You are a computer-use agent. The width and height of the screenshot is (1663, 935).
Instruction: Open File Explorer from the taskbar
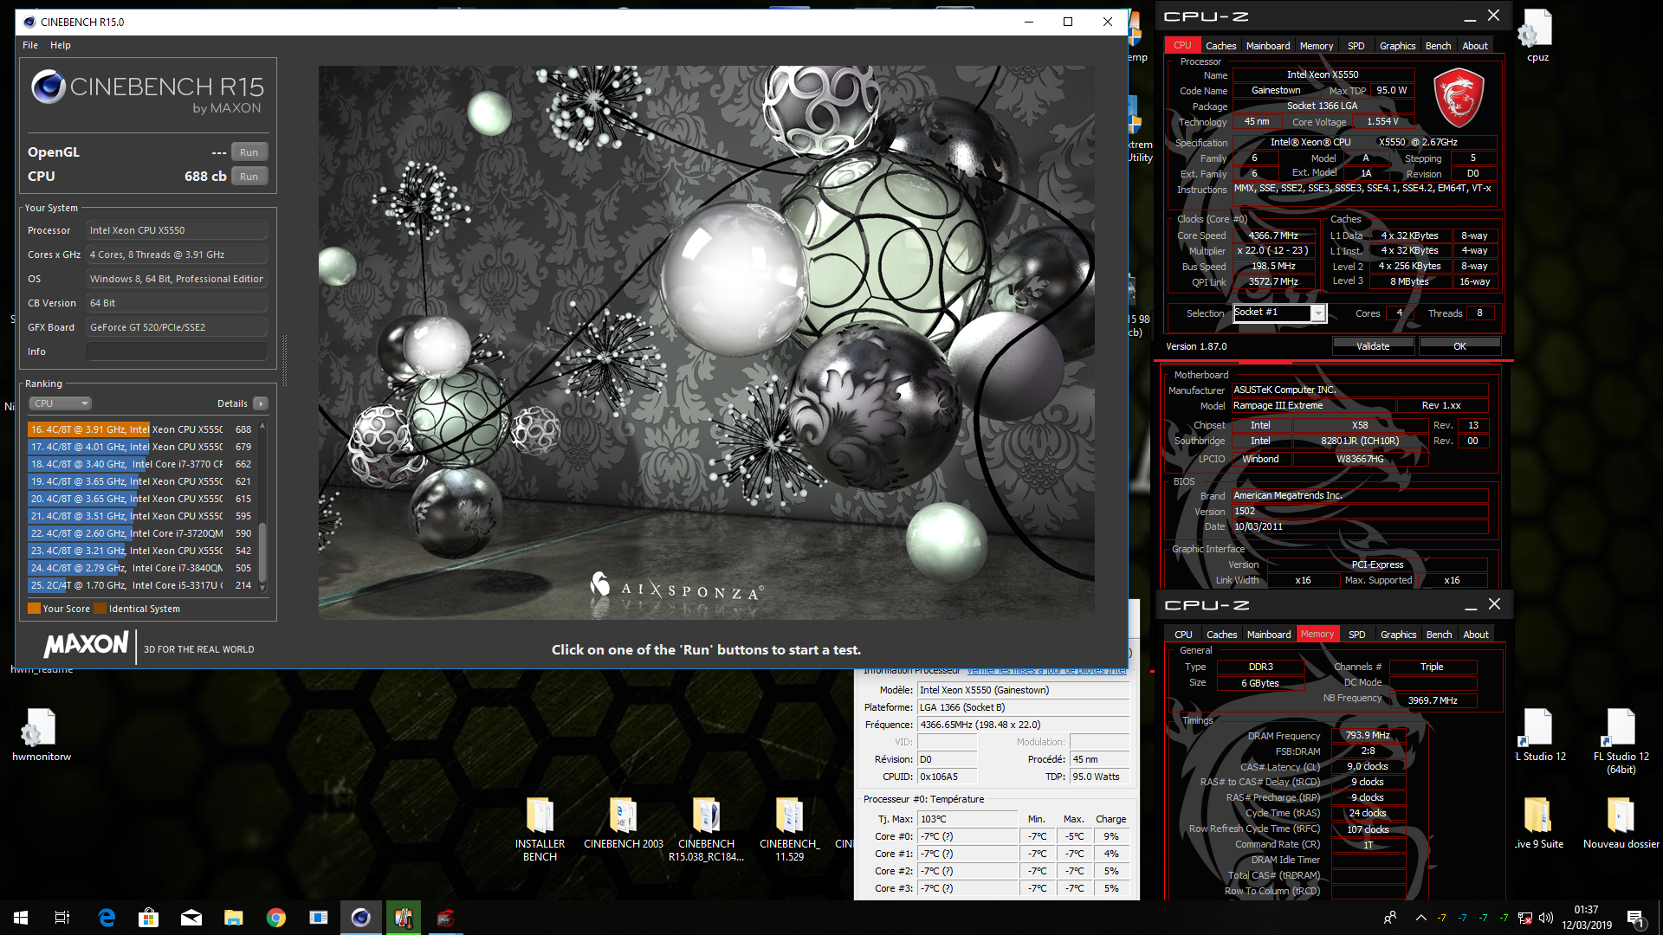[x=234, y=918]
